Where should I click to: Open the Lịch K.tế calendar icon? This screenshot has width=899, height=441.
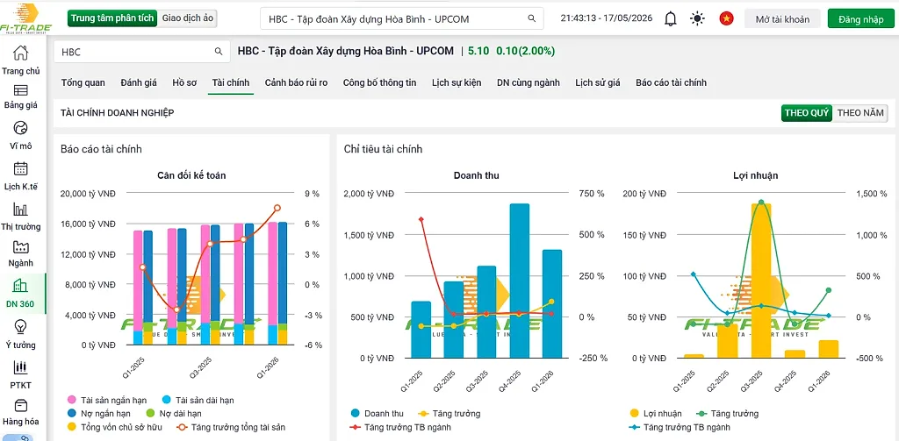21,168
